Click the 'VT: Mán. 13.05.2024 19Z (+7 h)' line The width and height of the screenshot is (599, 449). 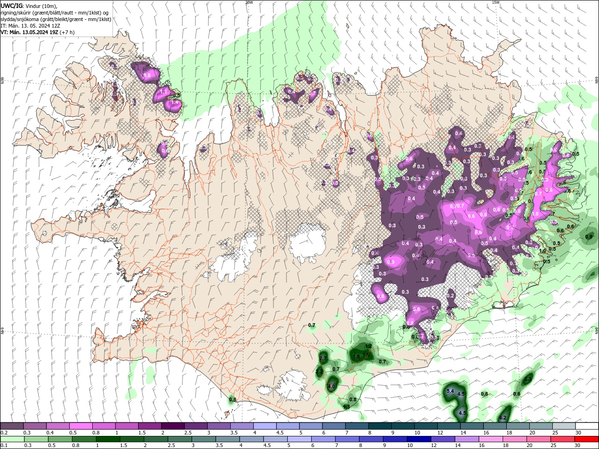(x=37, y=32)
